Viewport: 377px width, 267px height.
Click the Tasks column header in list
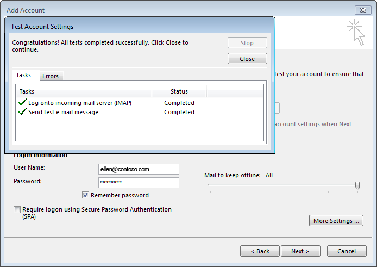[x=84, y=91]
